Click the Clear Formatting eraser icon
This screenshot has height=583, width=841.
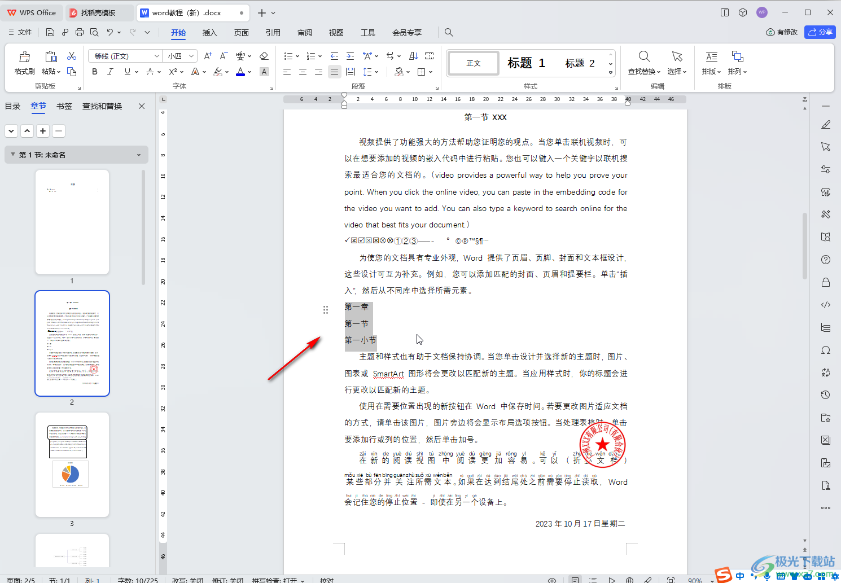pos(264,56)
